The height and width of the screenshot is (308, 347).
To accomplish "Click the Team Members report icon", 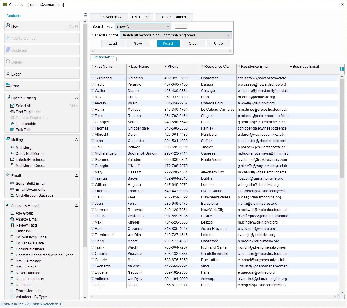I will pos(13,291).
